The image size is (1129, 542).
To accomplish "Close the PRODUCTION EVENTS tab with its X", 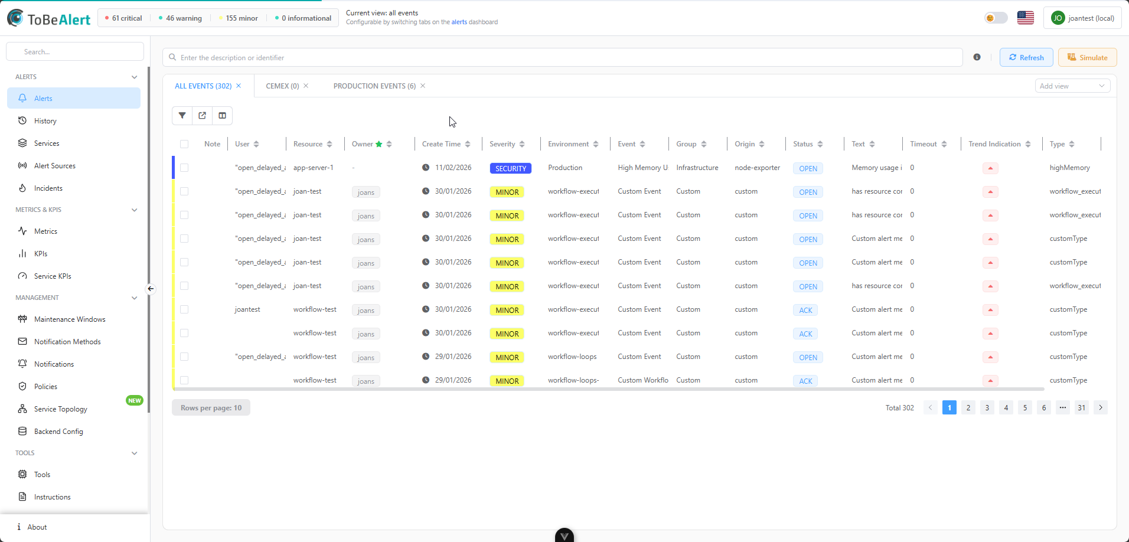I will [423, 86].
